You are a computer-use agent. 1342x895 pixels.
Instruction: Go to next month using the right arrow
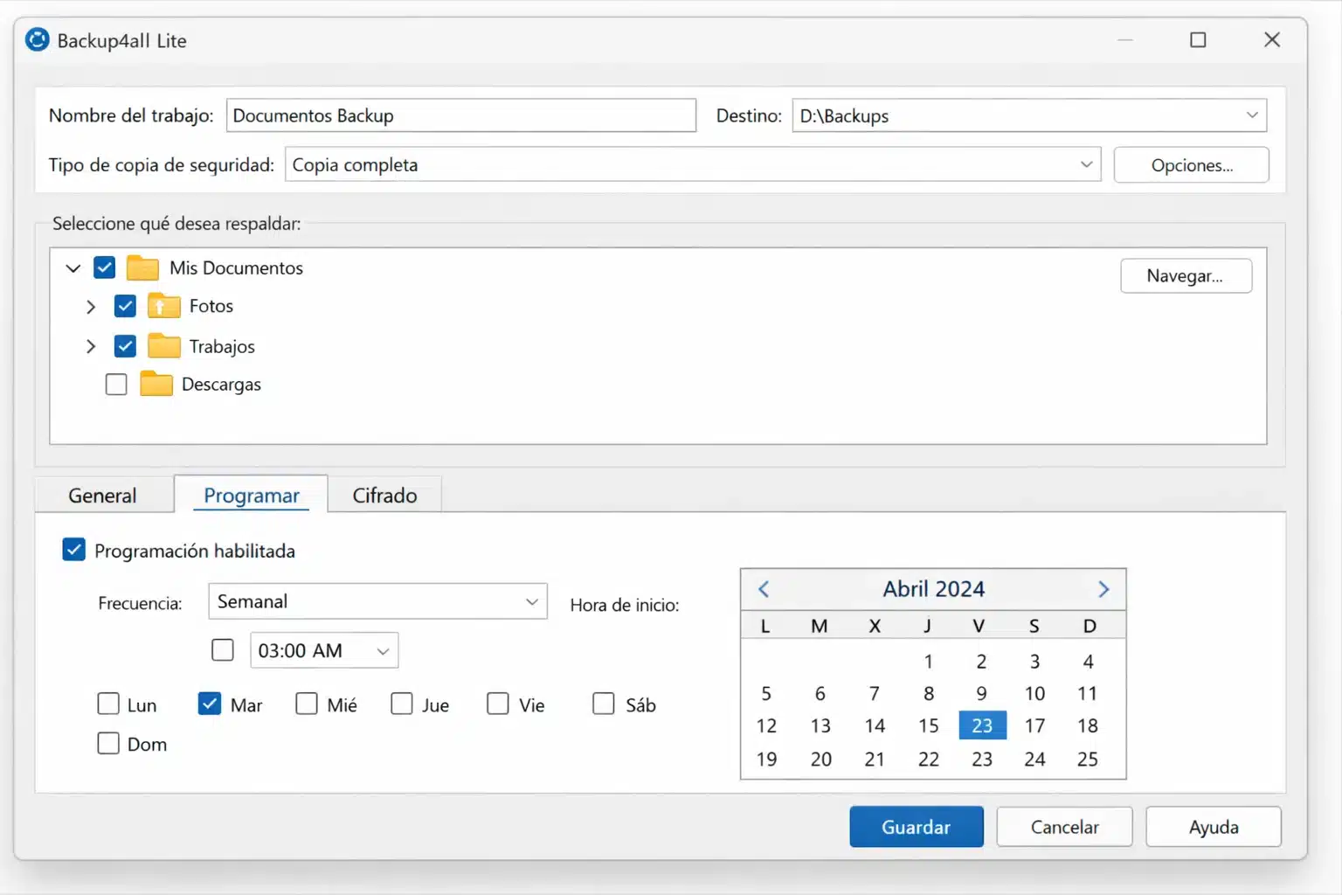click(x=1103, y=589)
